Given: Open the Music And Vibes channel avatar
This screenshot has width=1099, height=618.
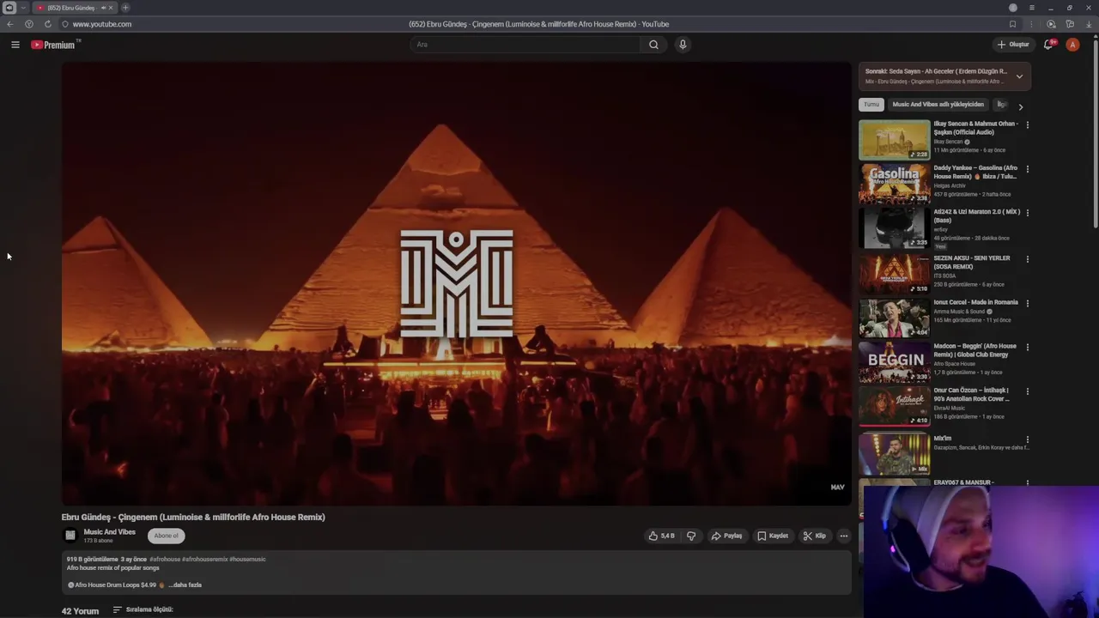Looking at the screenshot, I should click(70, 536).
